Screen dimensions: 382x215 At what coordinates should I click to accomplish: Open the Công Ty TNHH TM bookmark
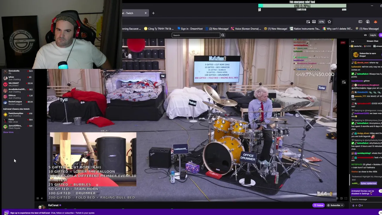(159, 29)
